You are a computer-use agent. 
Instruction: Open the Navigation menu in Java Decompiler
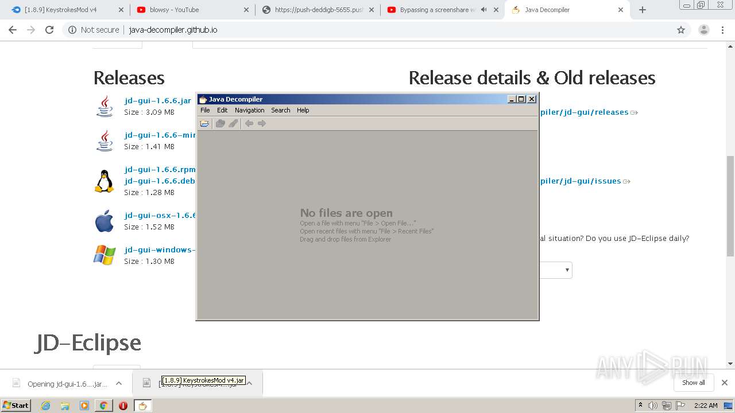[x=250, y=110]
